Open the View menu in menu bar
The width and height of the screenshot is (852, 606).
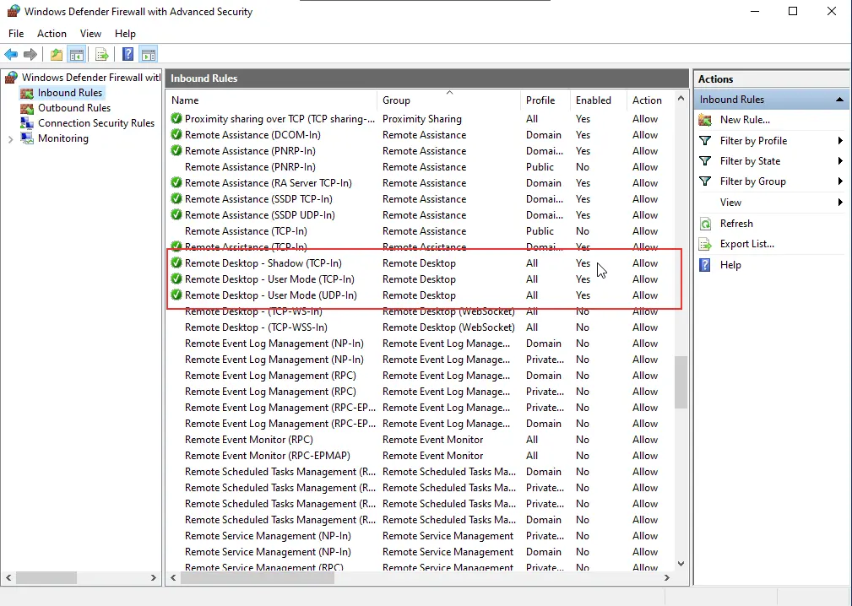point(90,34)
